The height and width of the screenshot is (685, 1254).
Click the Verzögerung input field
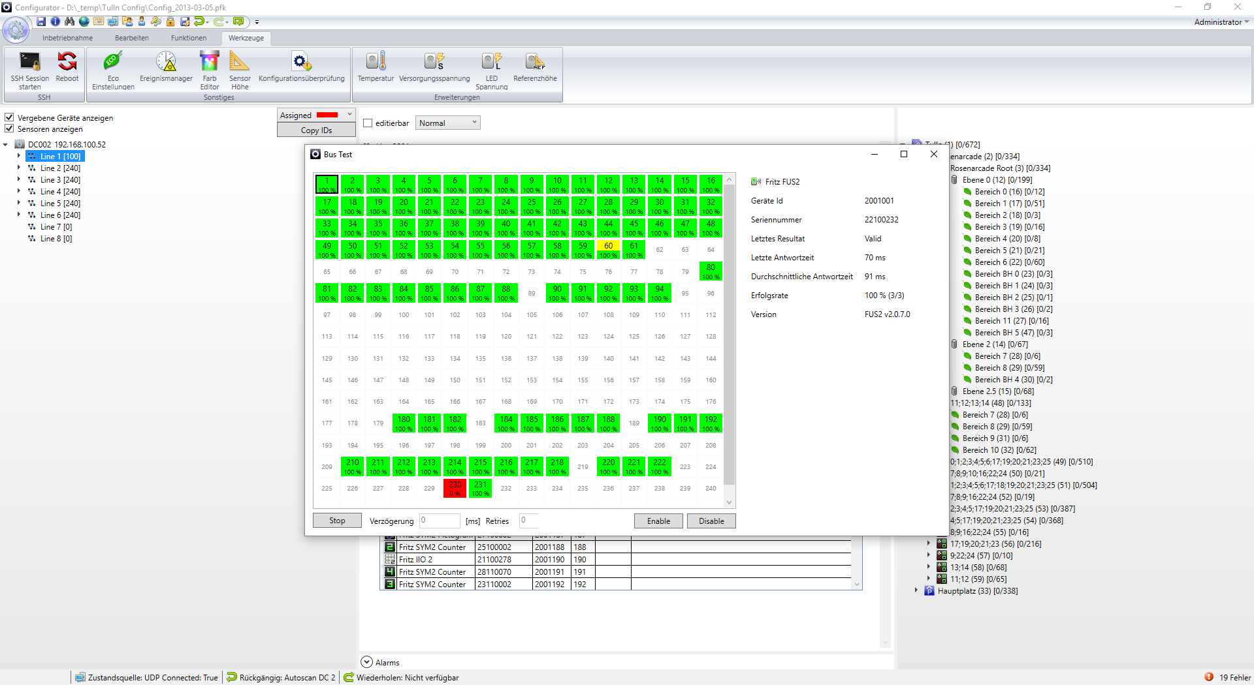coord(440,520)
